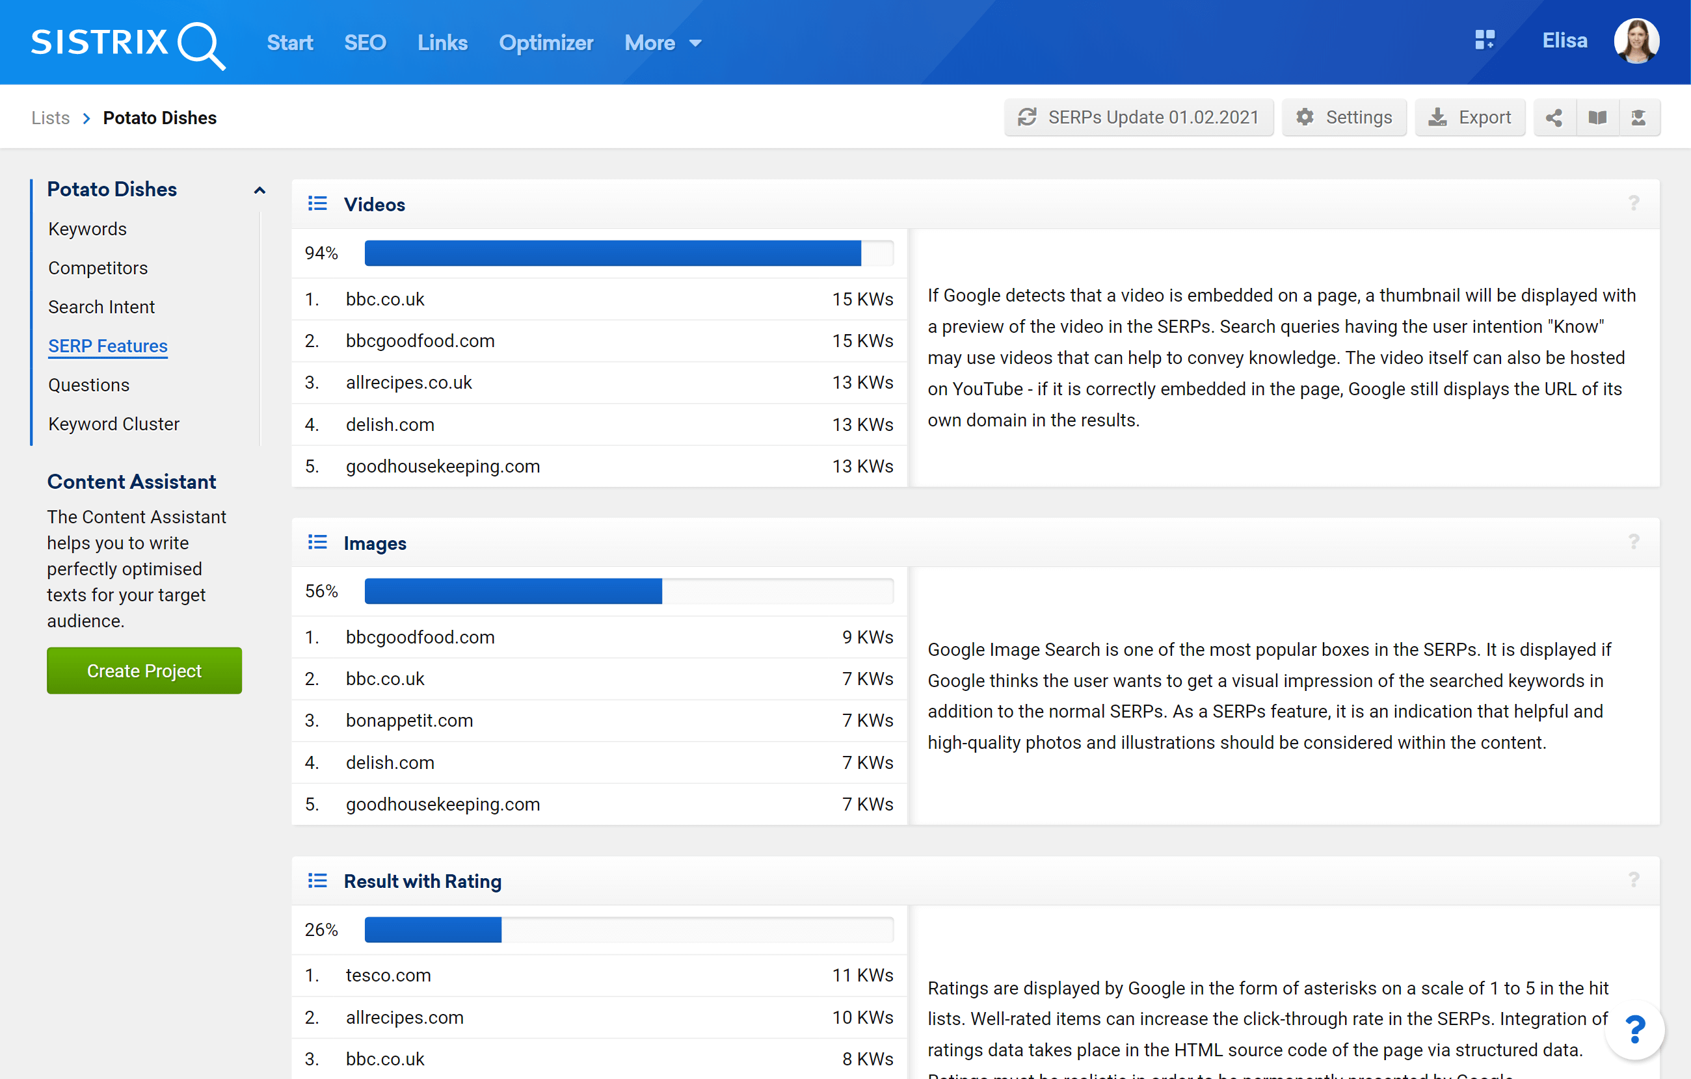This screenshot has width=1691, height=1079.
Task: Click tesco.com in Result with Rating
Action: click(x=388, y=975)
